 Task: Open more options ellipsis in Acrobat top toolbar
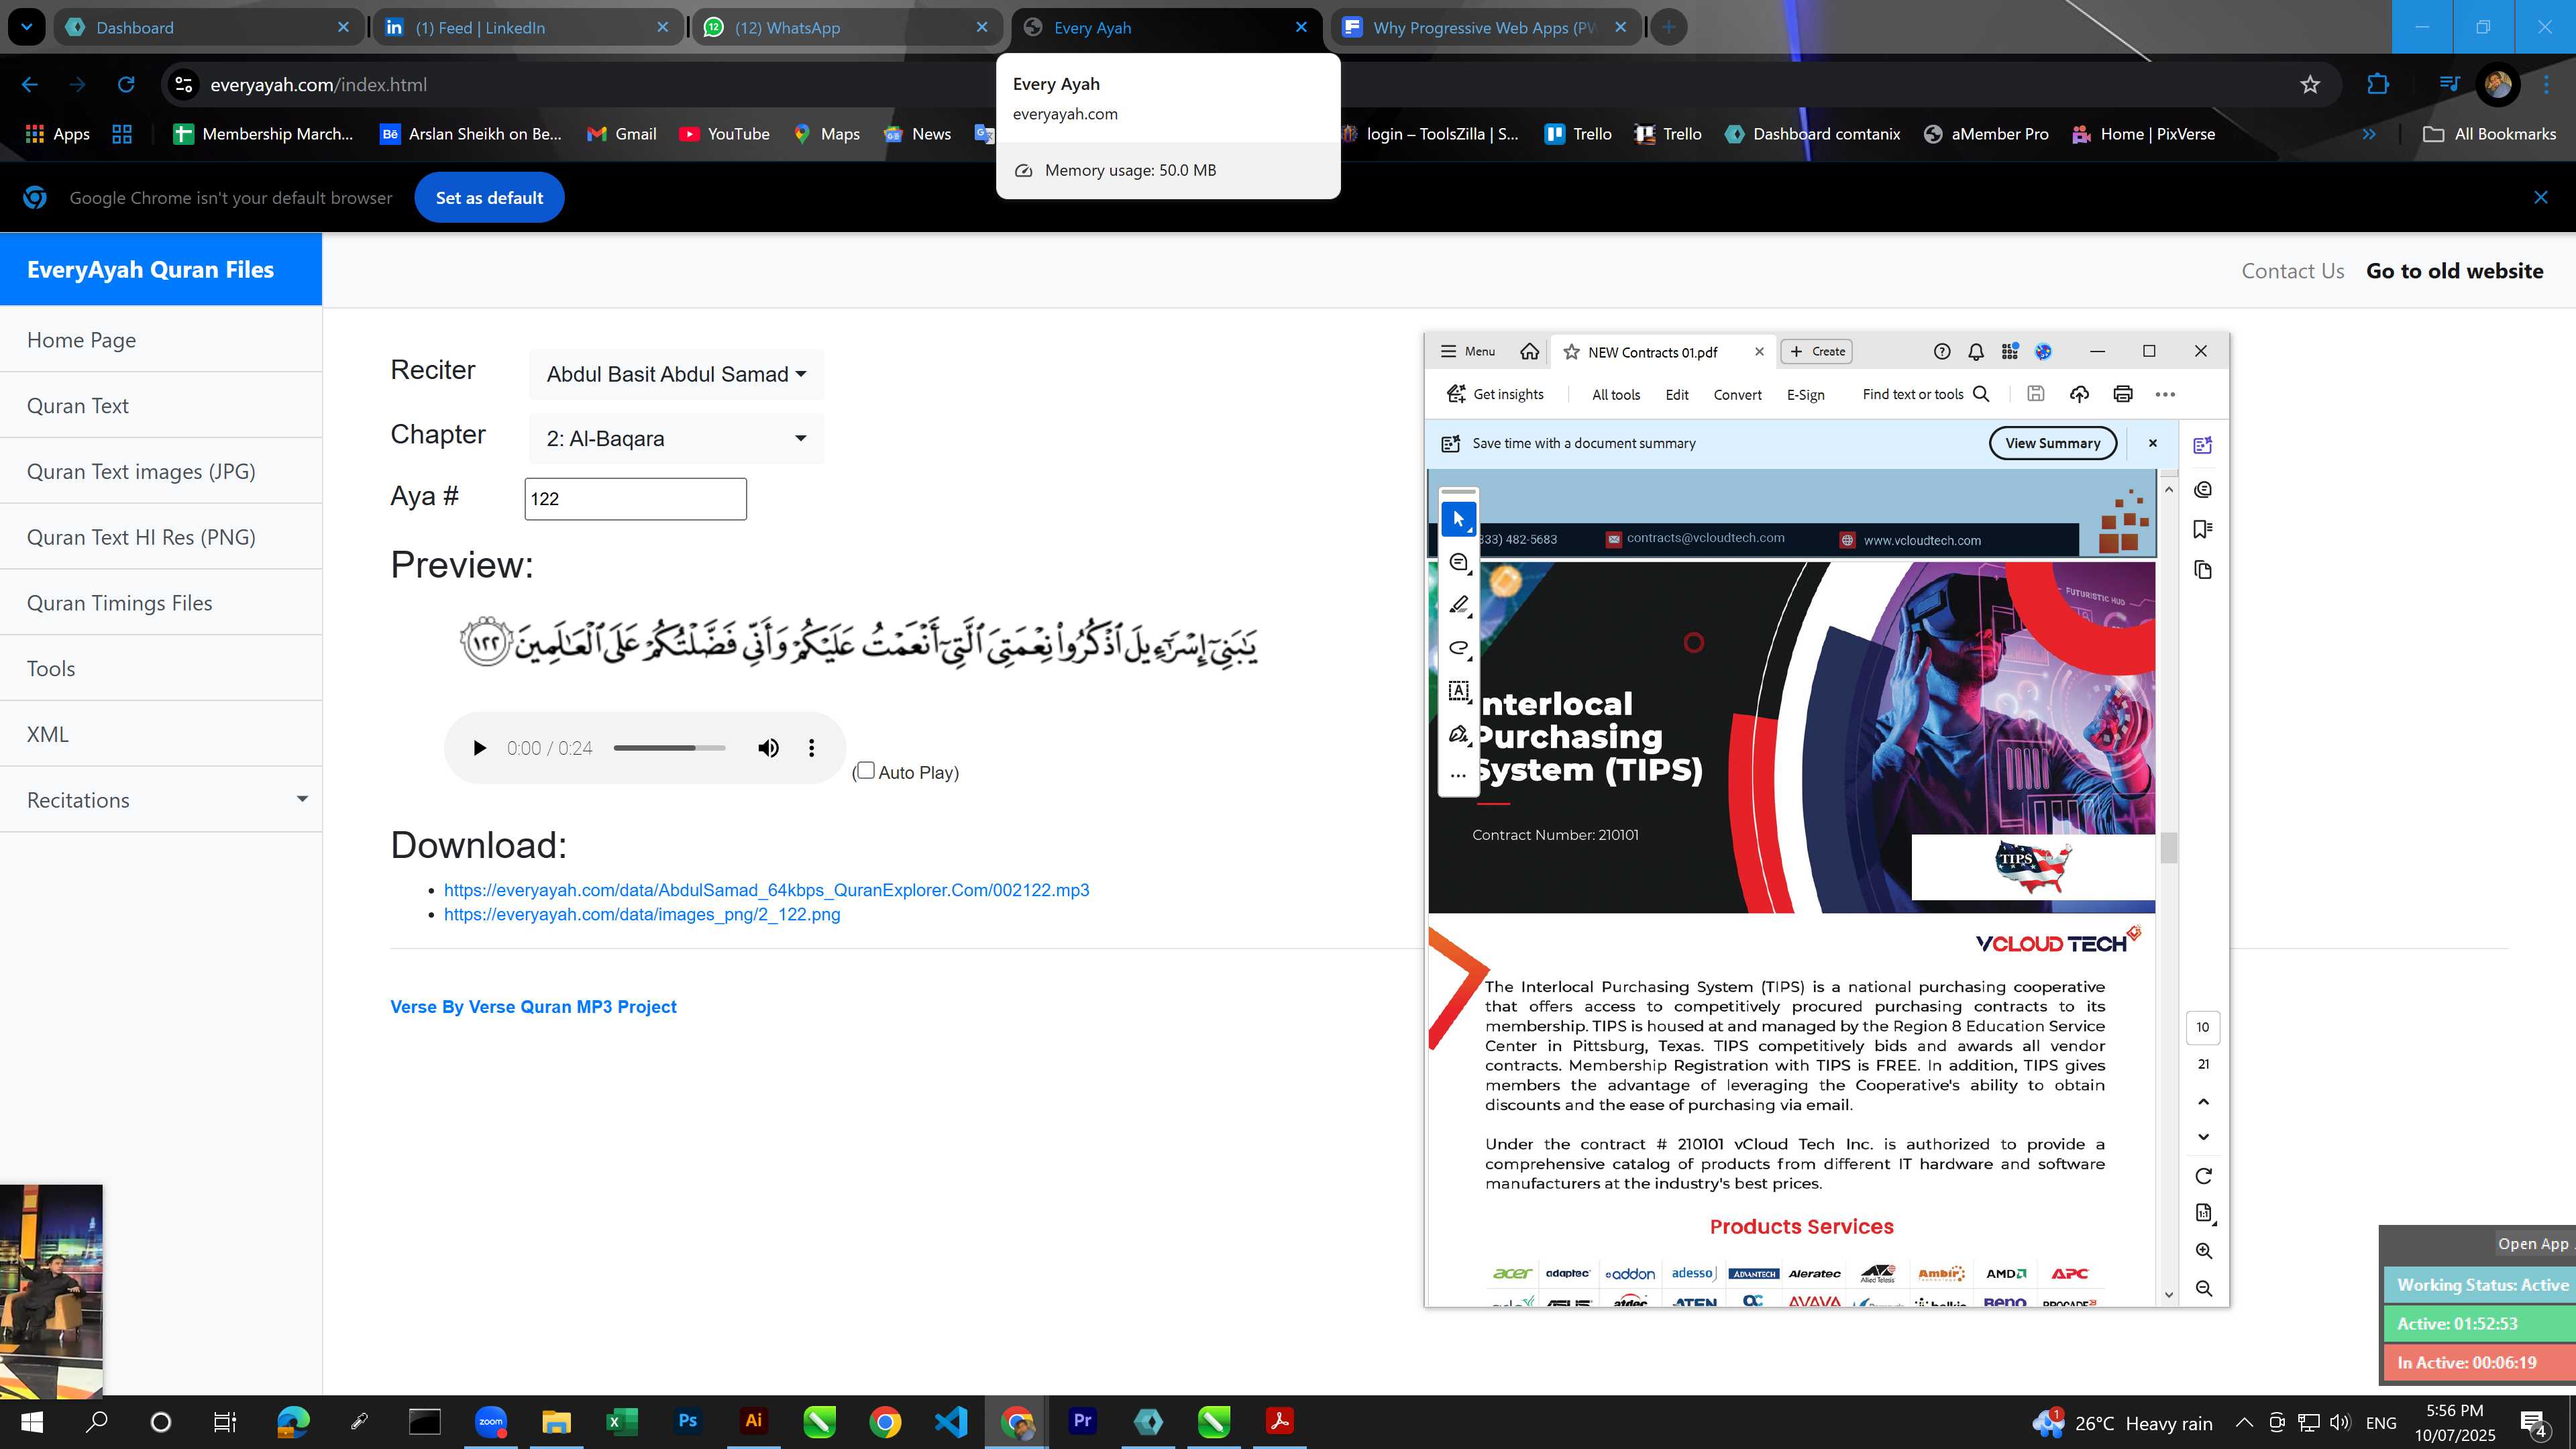coord(2165,394)
